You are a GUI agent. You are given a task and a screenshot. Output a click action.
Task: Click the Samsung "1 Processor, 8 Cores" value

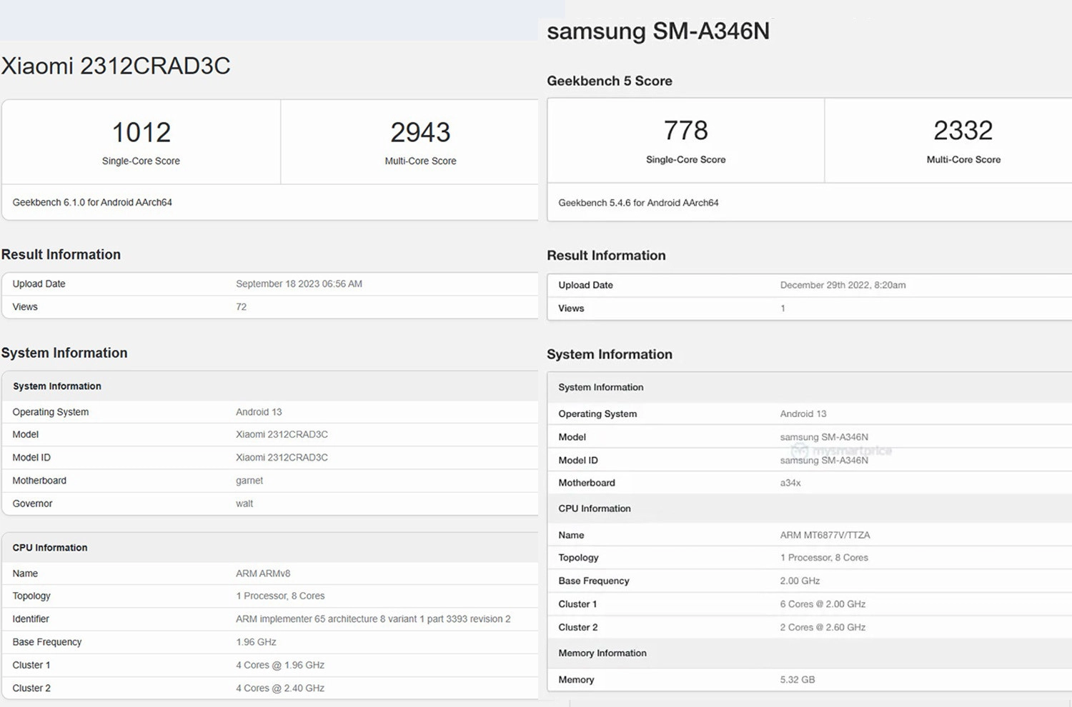[x=824, y=558]
